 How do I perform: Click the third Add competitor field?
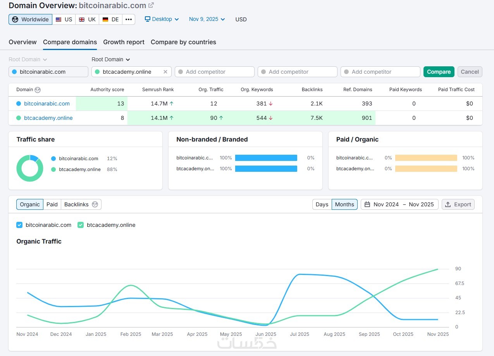[x=214, y=72]
